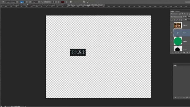Filter layers by adjustment layers icon
190x107 pixels.
[182, 14]
